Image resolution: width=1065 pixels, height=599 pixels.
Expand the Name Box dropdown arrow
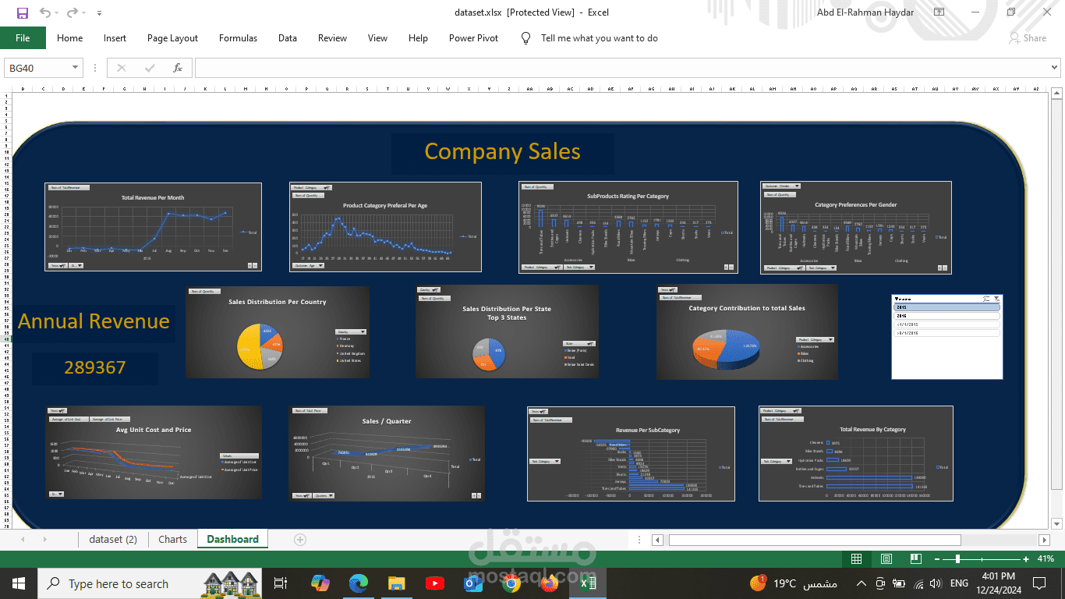tap(76, 68)
